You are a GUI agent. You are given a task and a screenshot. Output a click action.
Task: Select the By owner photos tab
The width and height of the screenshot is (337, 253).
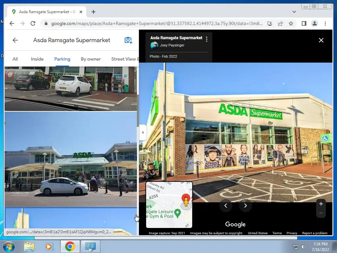91,59
